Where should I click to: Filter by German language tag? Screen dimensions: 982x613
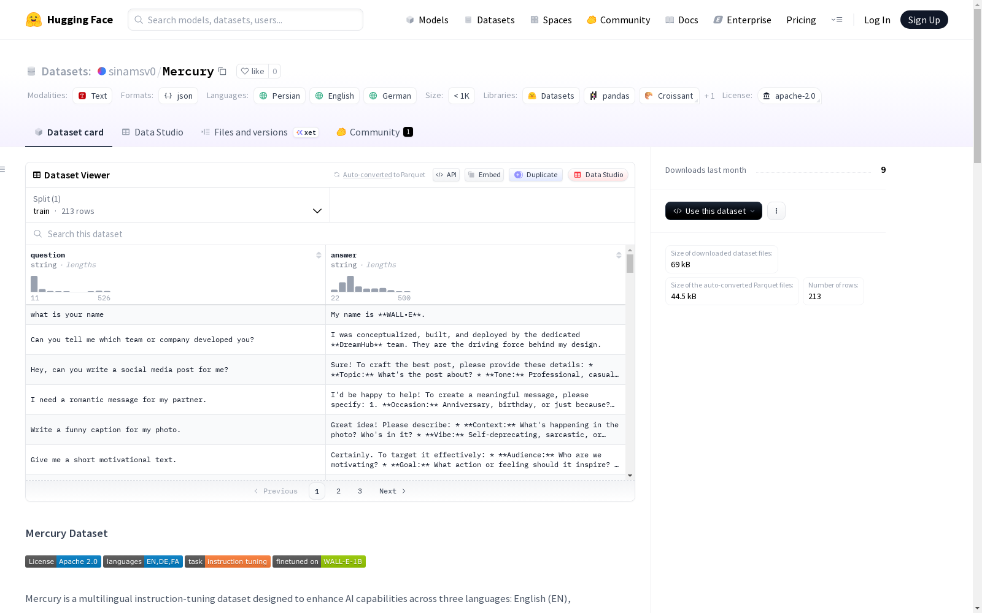point(390,96)
